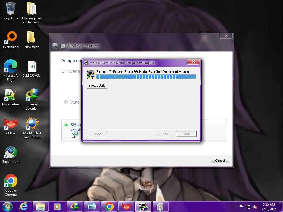Launch Internet Explorer from the taskbar
The width and height of the screenshot is (283, 212).
click(x=24, y=206)
